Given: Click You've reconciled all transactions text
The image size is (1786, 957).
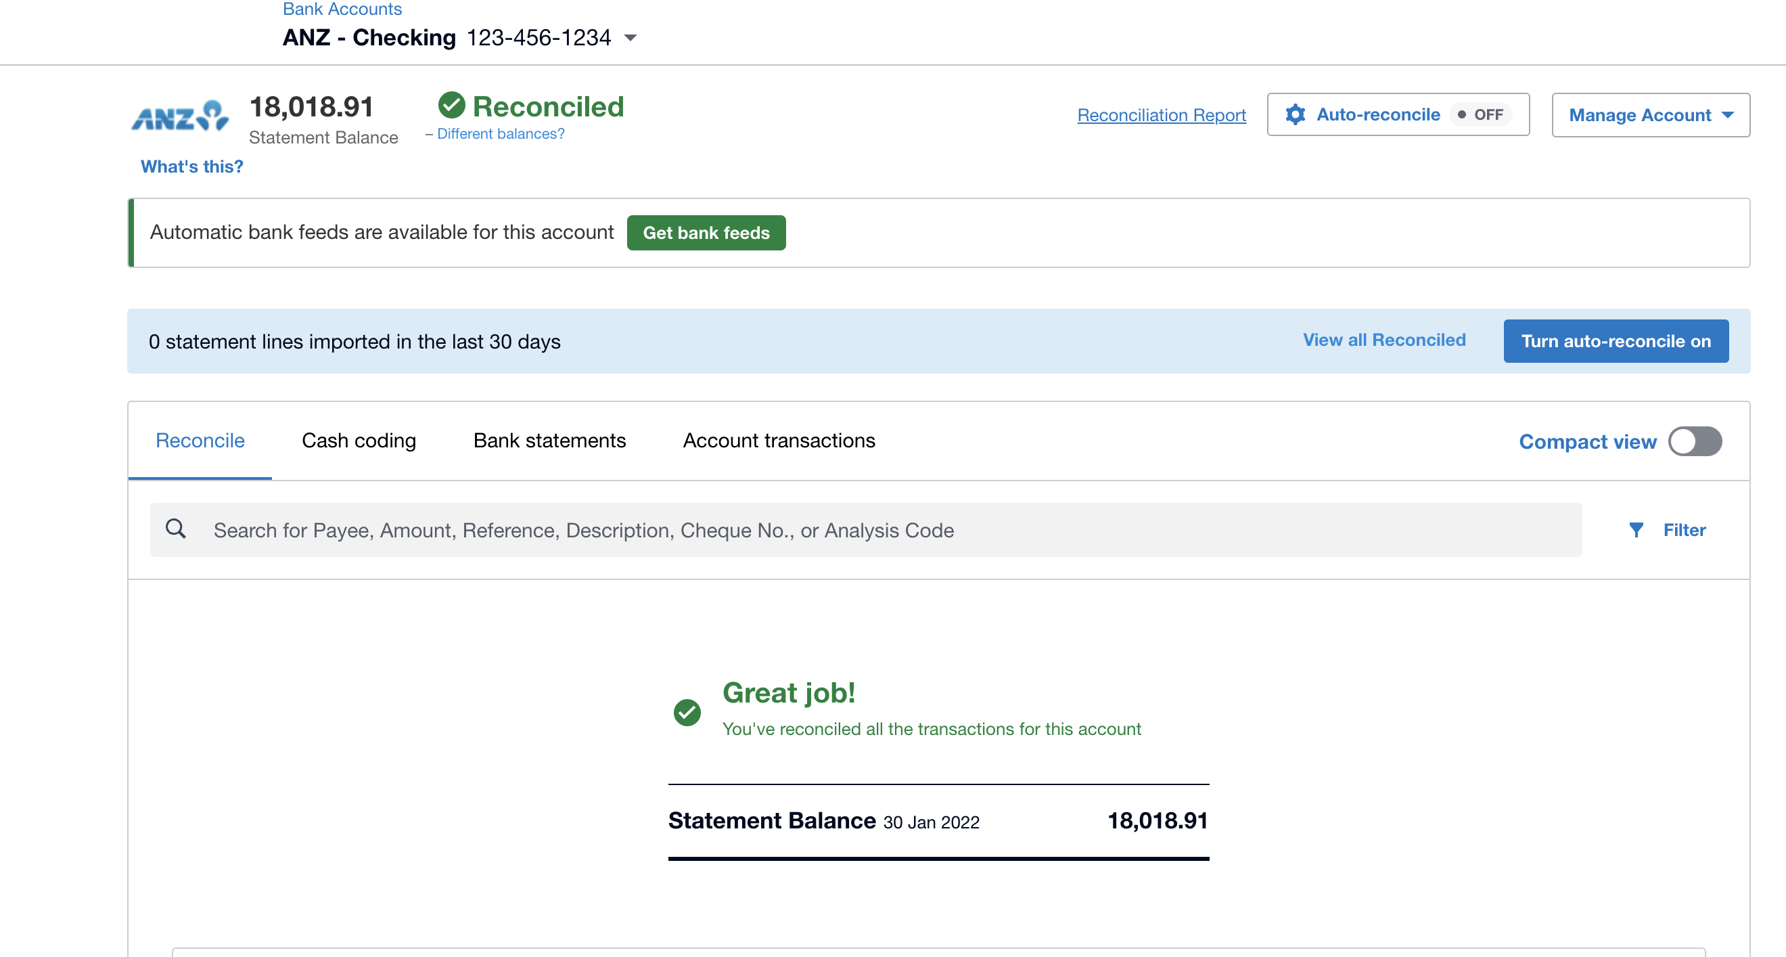Looking at the screenshot, I should tap(931, 728).
